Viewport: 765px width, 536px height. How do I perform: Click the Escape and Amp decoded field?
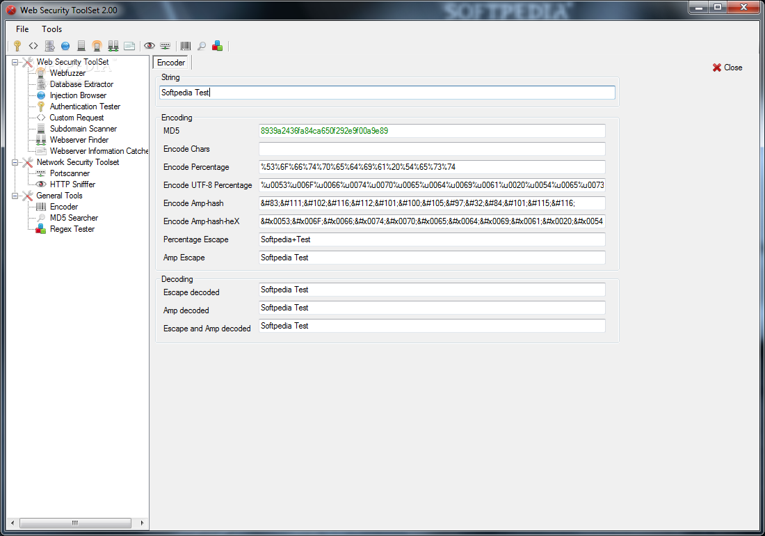[x=432, y=326]
